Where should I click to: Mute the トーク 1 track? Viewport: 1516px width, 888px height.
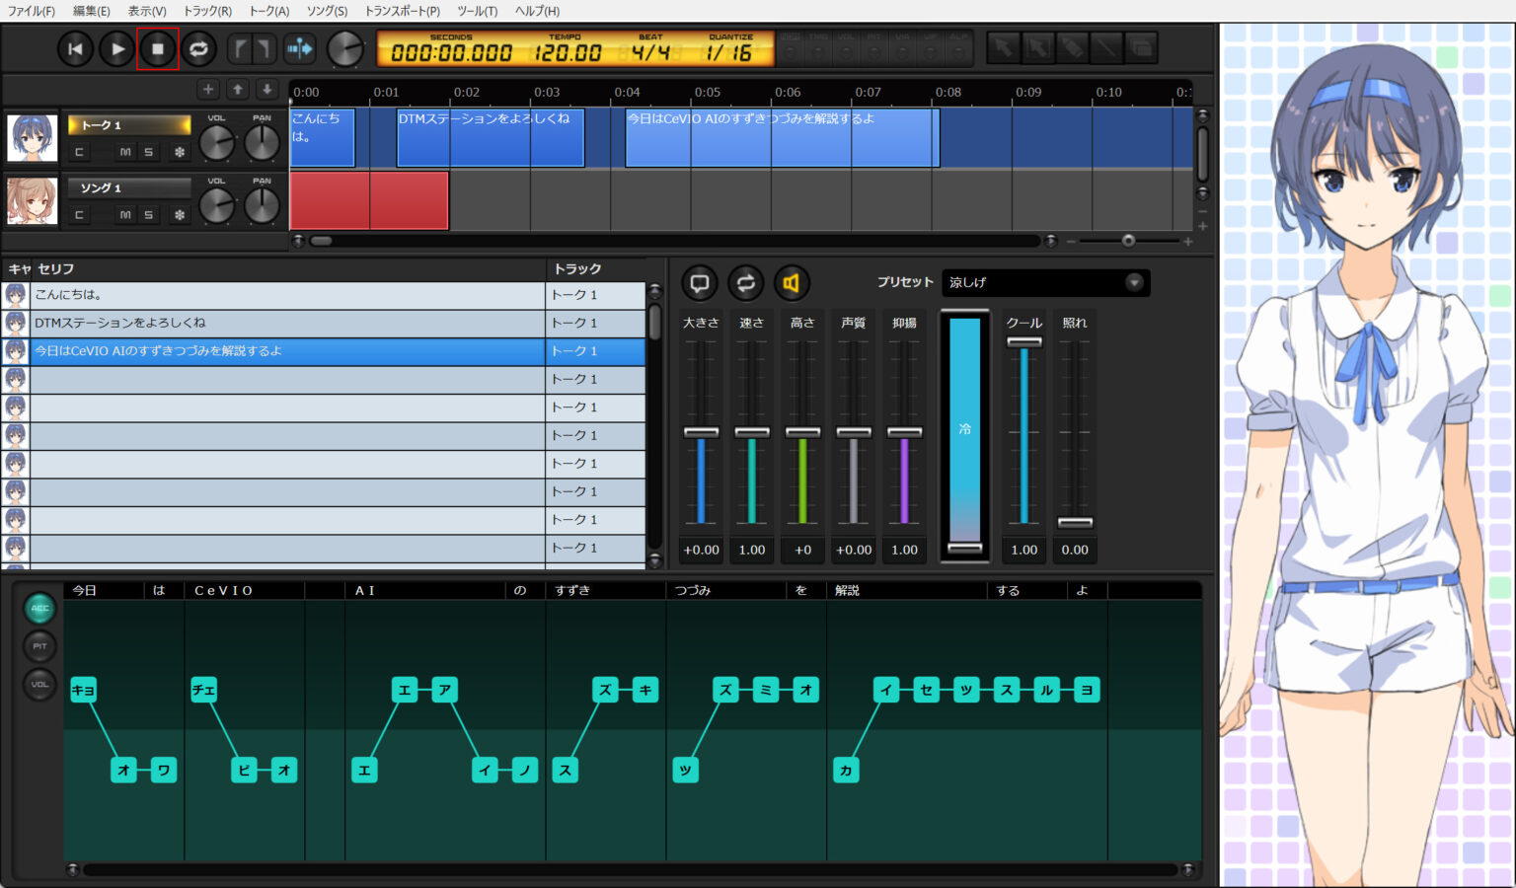125,152
